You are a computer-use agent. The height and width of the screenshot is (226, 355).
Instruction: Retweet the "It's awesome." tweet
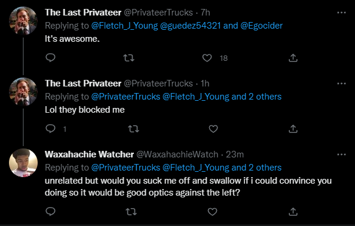(129, 58)
